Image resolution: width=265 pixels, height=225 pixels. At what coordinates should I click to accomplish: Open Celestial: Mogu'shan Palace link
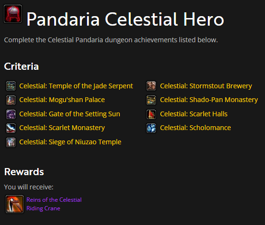coord(62,100)
